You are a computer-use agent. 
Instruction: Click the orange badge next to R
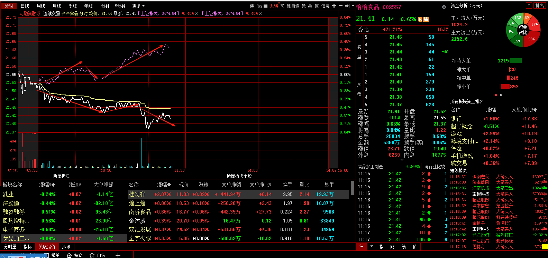click(x=426, y=19)
